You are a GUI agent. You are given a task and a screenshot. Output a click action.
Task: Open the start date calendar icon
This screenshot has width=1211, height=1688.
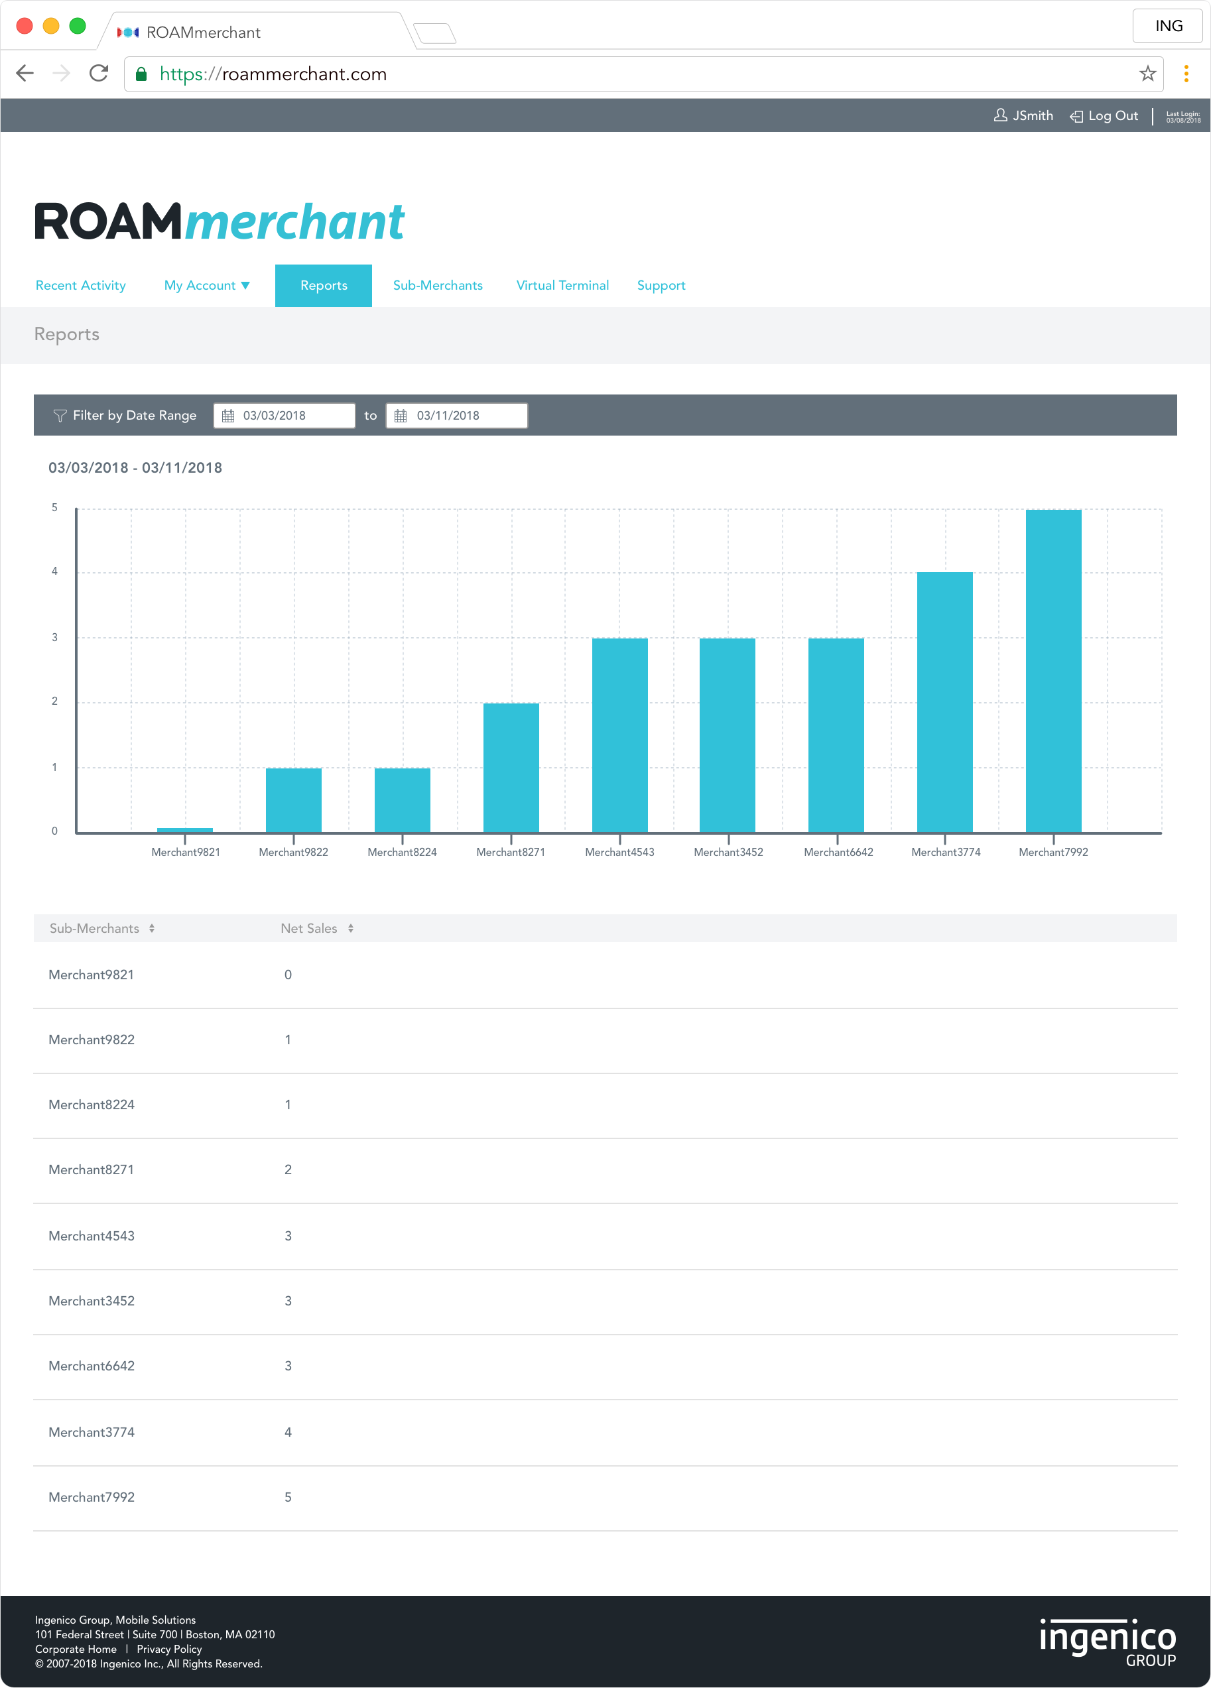(x=227, y=416)
